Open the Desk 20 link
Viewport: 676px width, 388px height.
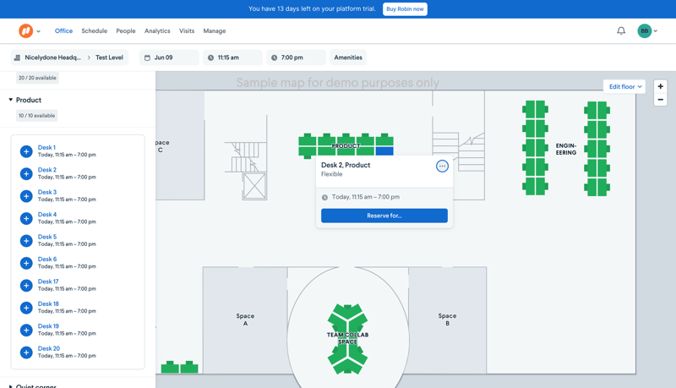coord(49,348)
